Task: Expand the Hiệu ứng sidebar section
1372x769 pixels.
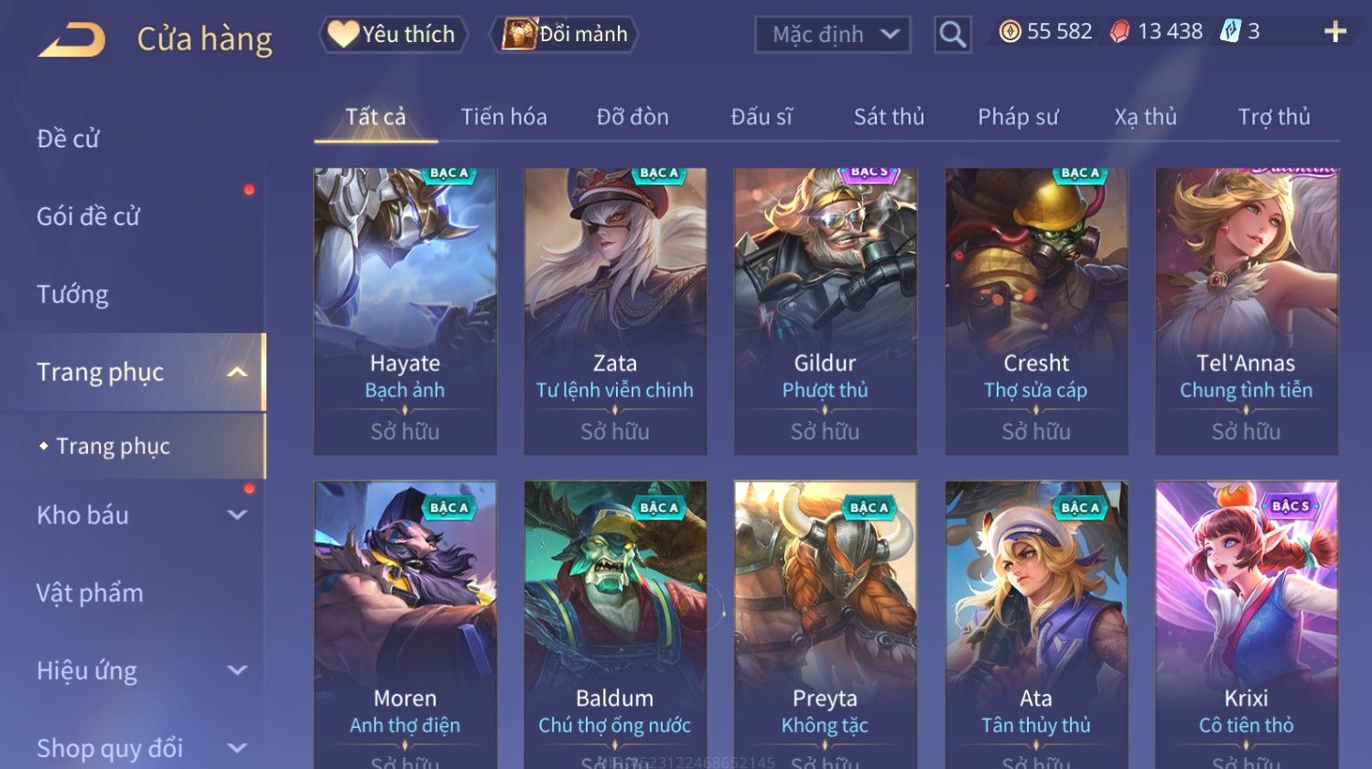Action: tap(237, 670)
